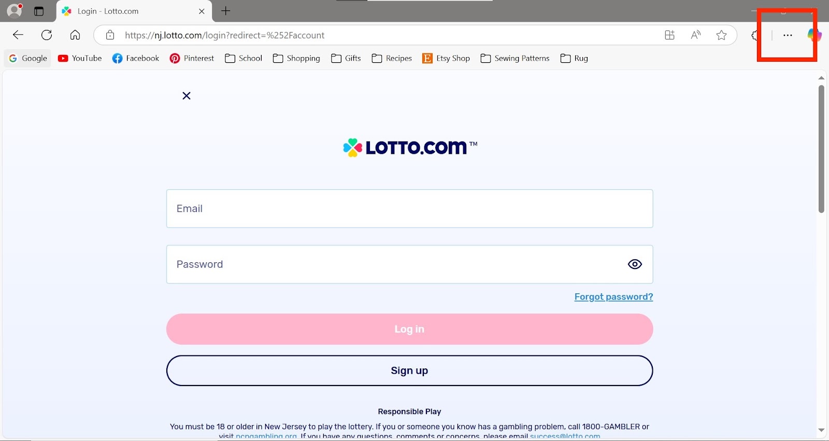The width and height of the screenshot is (829, 441).
Task: Open Settings and more ellipsis menu
Action: pos(788,35)
